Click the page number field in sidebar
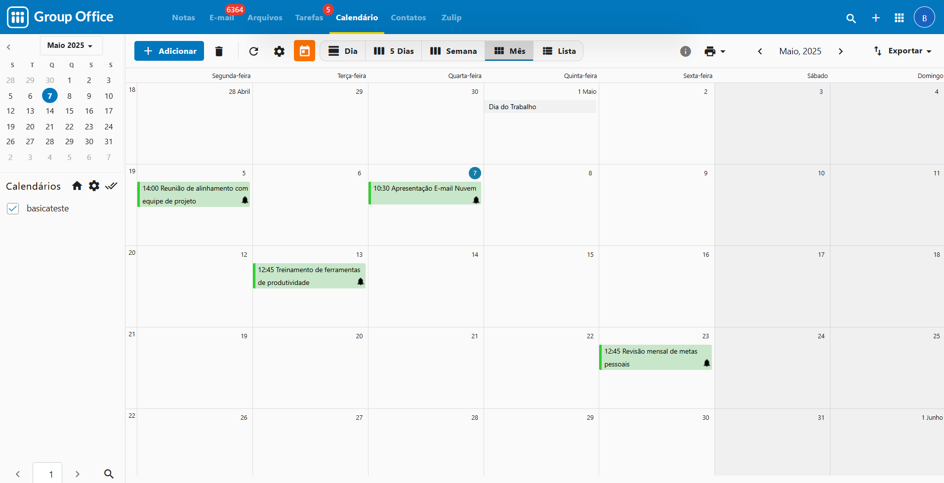 pyautogui.click(x=48, y=474)
